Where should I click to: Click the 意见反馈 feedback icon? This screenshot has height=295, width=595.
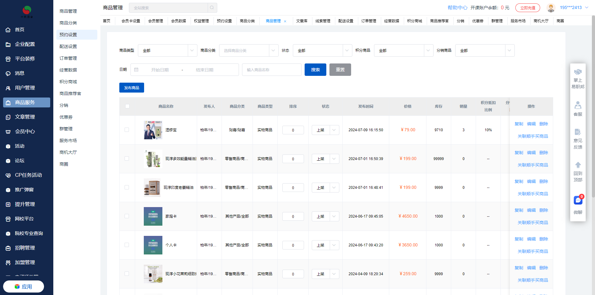(578, 132)
